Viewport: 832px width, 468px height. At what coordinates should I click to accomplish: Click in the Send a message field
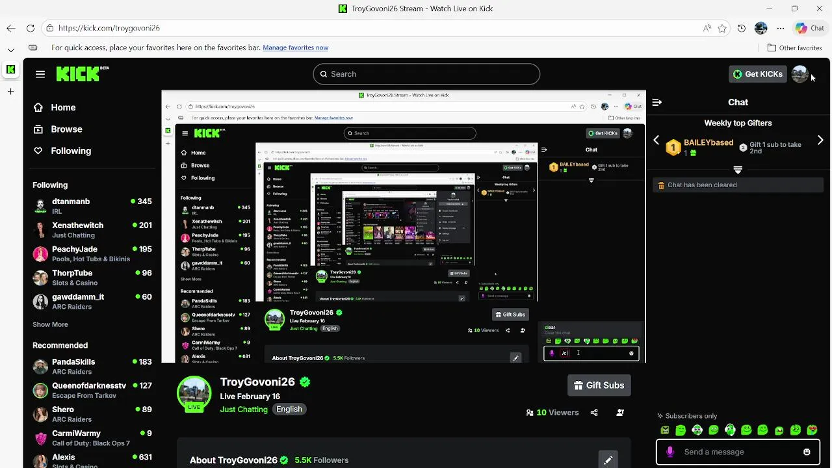pos(738,452)
